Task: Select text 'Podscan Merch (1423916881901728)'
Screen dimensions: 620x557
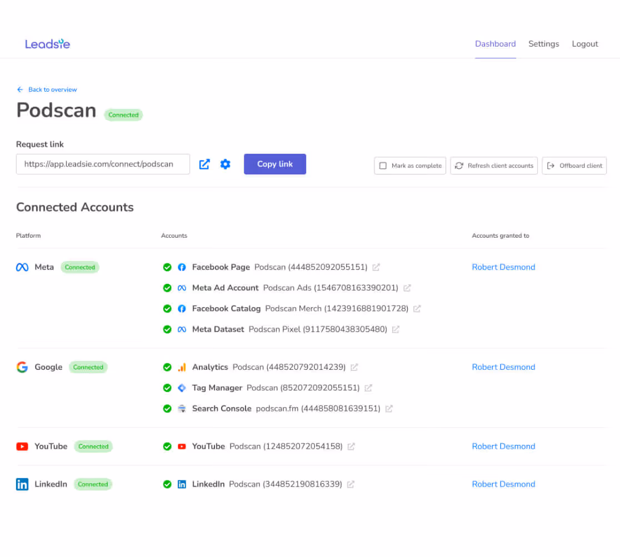Action: click(x=337, y=309)
